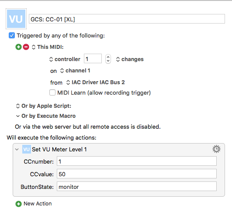Choose IAC Driver IAC Bus 2 source
The image size is (232, 212).
[95, 82]
